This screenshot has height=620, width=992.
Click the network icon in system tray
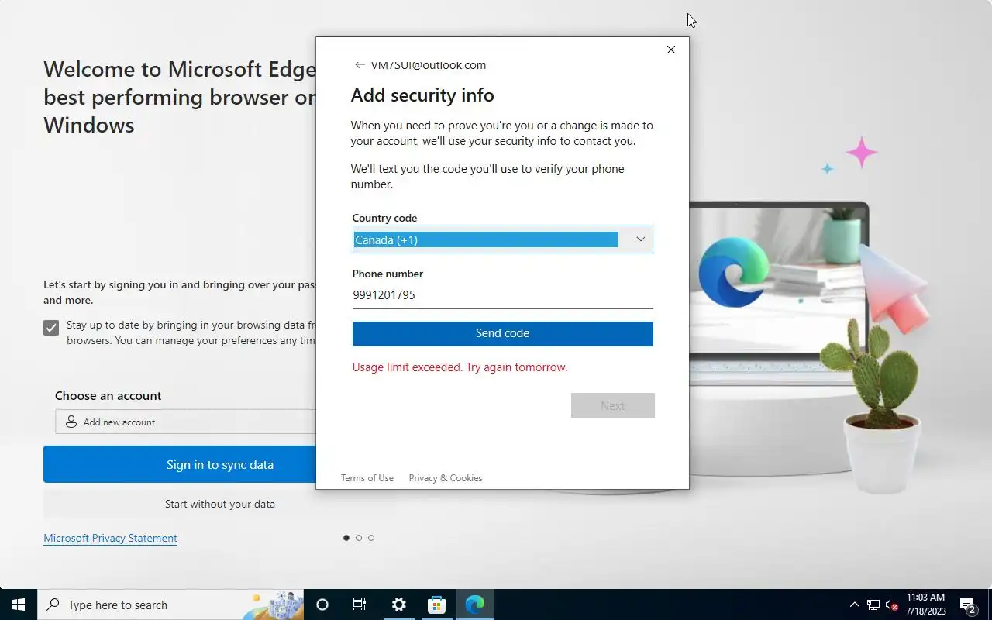coord(873,604)
